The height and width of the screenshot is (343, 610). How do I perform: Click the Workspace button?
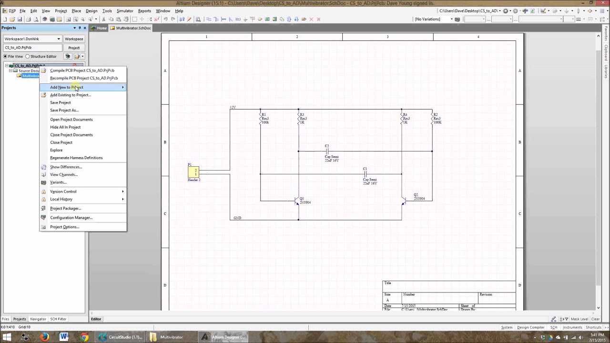pos(74,39)
